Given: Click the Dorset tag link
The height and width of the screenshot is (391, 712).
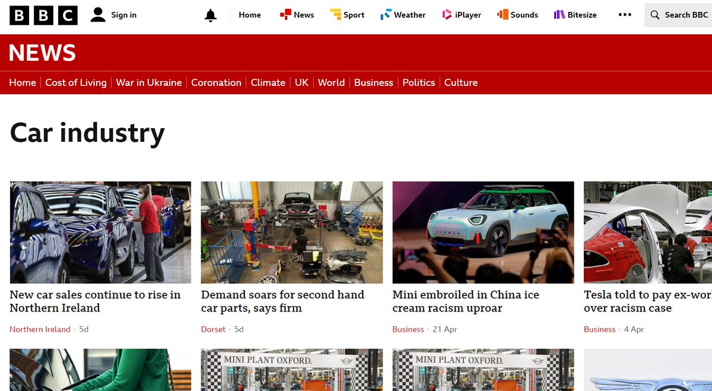Looking at the screenshot, I should [x=214, y=329].
